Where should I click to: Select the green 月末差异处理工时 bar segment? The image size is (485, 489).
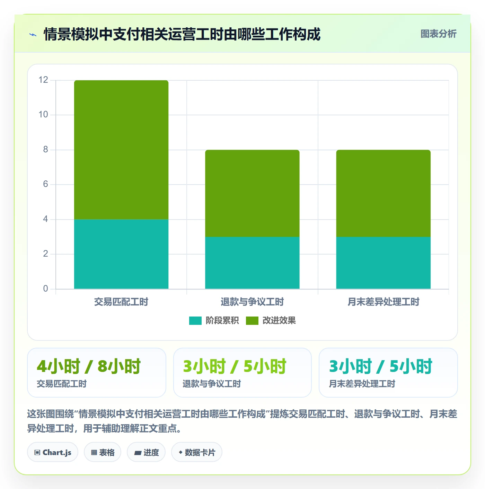click(x=383, y=193)
